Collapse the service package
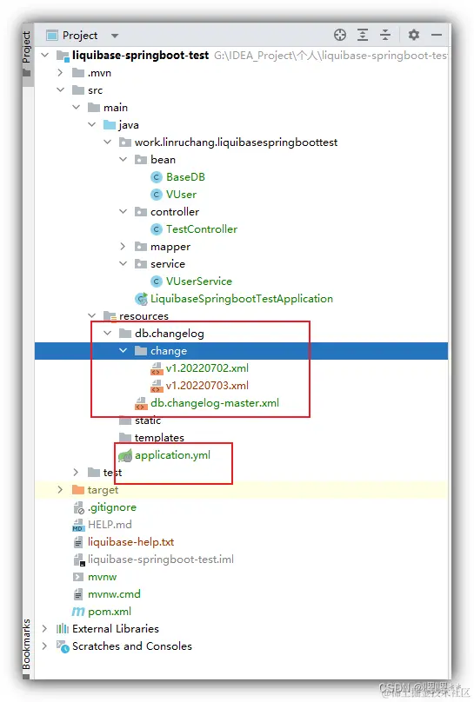474x702 pixels. point(124,264)
